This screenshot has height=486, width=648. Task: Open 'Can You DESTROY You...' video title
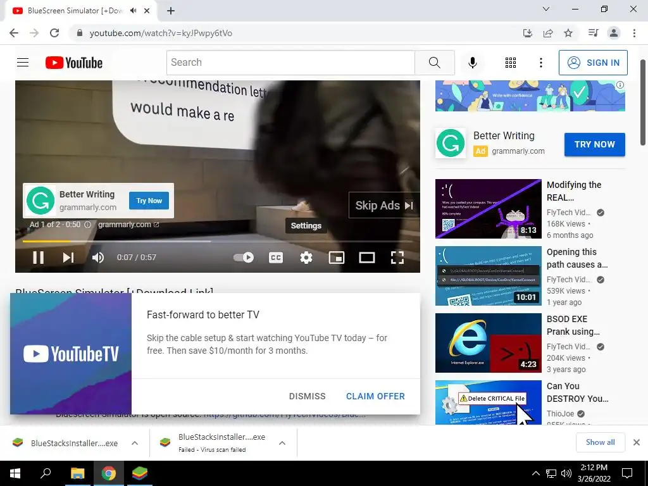coord(577,392)
